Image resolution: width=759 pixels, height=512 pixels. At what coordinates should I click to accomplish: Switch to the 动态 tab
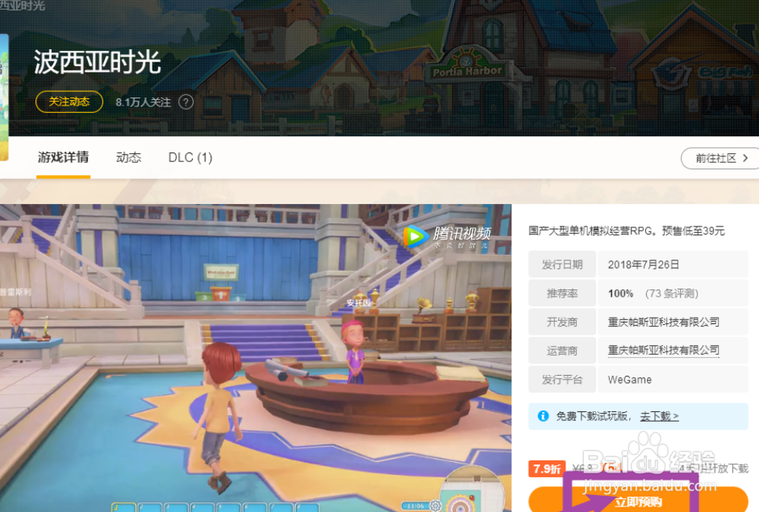coord(128,157)
